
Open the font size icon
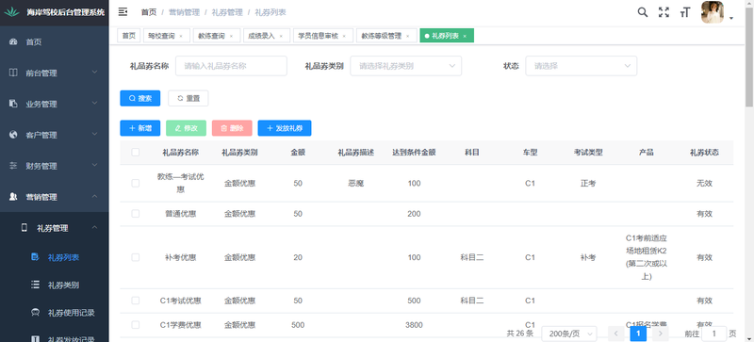[x=685, y=12]
